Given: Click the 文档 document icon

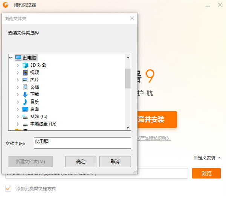Looking at the screenshot, I should [x=25, y=87].
